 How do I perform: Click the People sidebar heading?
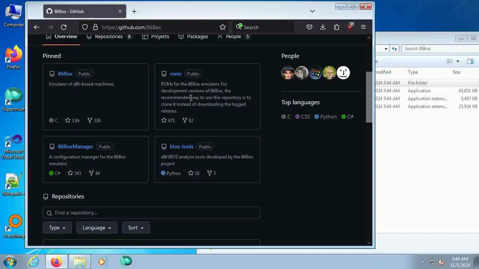[290, 56]
